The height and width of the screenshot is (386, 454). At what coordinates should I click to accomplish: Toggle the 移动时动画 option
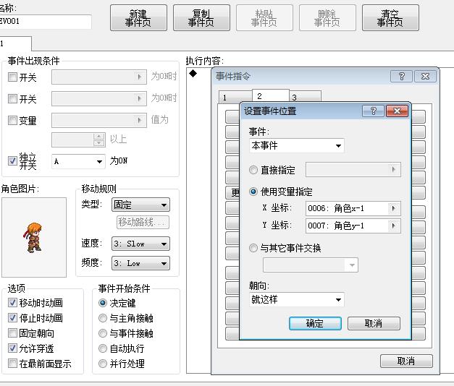click(12, 302)
